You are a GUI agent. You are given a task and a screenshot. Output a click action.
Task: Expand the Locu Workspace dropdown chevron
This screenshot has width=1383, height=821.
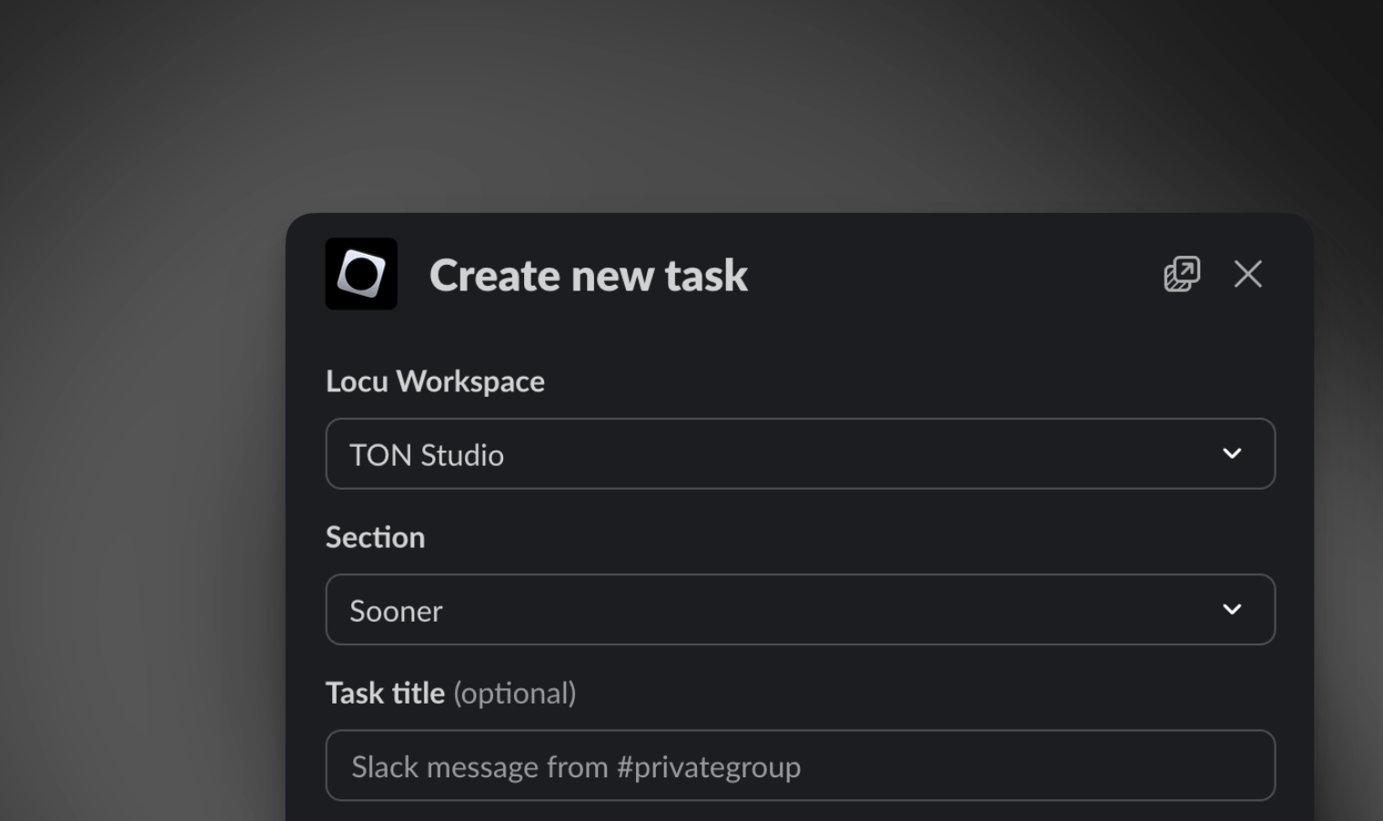[x=1232, y=453]
